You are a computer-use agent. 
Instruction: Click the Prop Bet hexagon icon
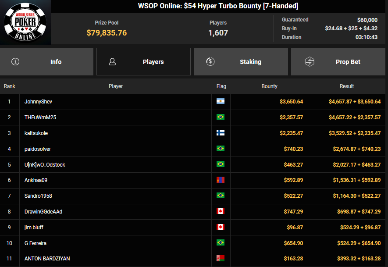[x=310, y=62]
